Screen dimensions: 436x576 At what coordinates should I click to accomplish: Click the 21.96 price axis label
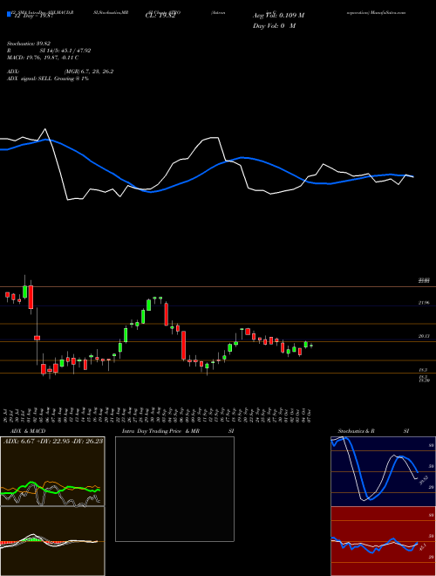pos(424,303)
